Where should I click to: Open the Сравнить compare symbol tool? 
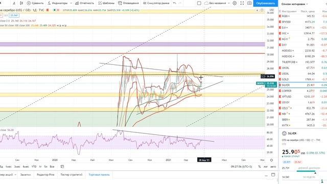(35, 3)
